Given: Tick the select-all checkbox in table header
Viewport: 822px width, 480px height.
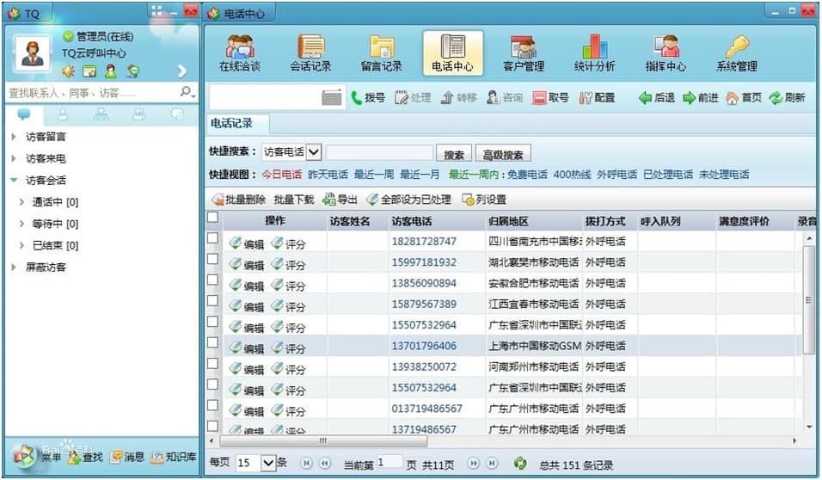Looking at the screenshot, I should [x=212, y=218].
